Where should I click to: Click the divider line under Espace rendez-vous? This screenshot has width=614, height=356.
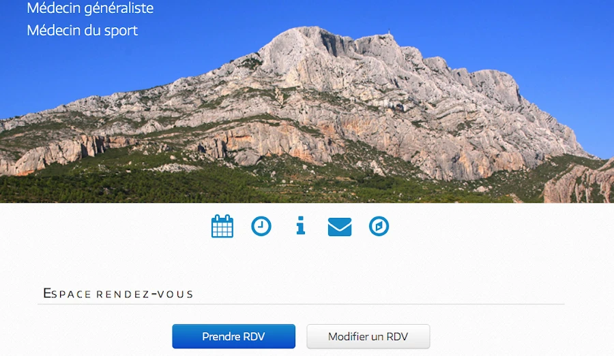(x=301, y=304)
